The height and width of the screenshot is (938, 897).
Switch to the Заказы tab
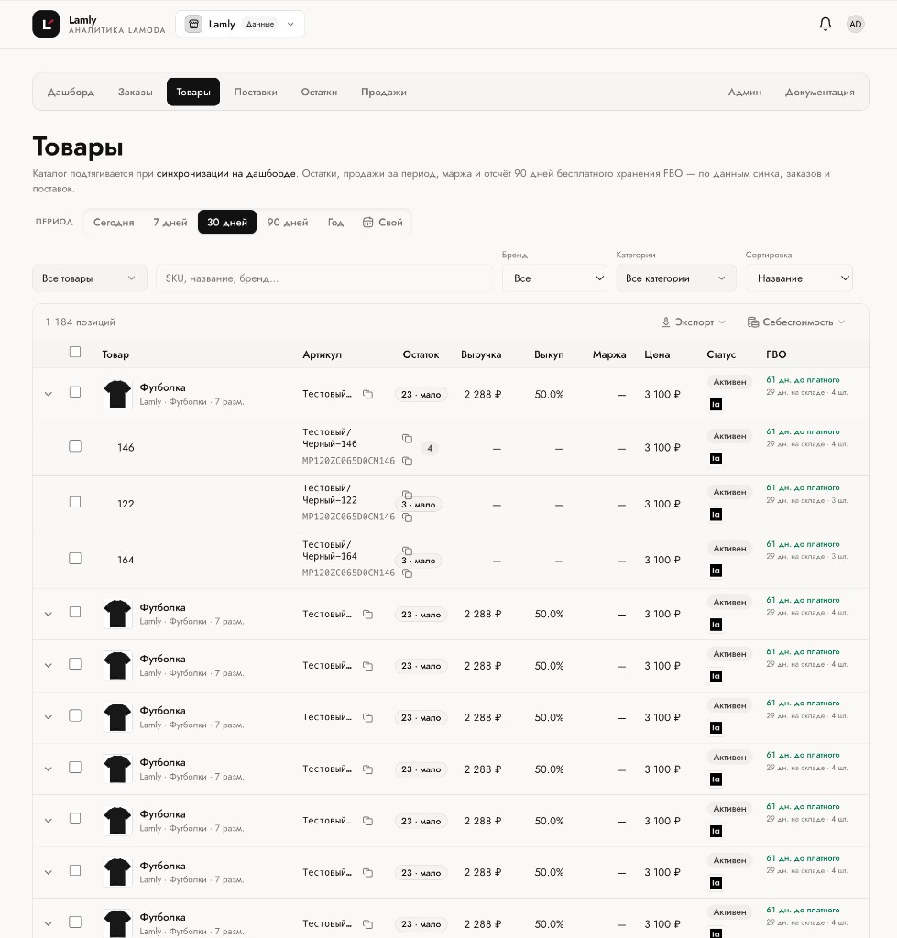coord(136,93)
